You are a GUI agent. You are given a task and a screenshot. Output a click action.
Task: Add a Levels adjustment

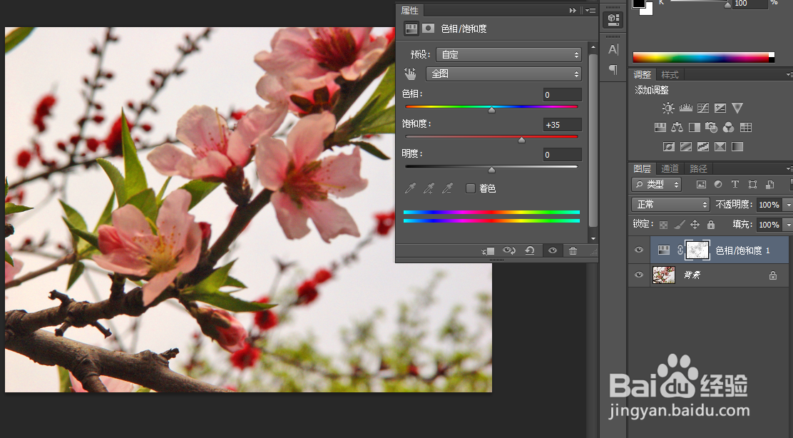686,108
